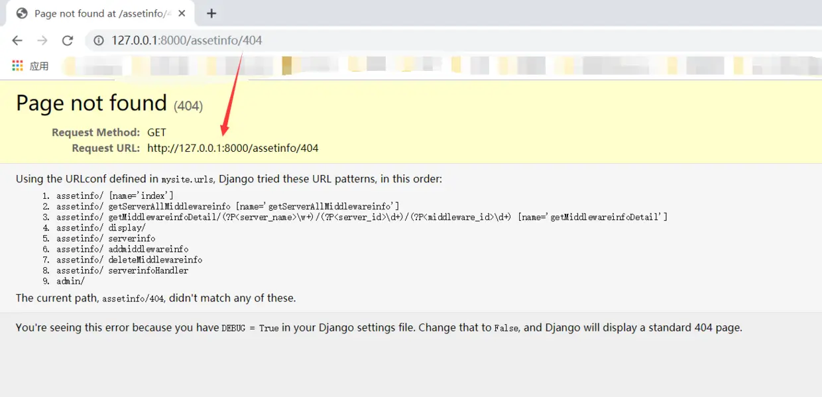Click pattern 'assetinfo/ addmiddlewareinfo'
This screenshot has width=822, height=397.
pos(122,249)
